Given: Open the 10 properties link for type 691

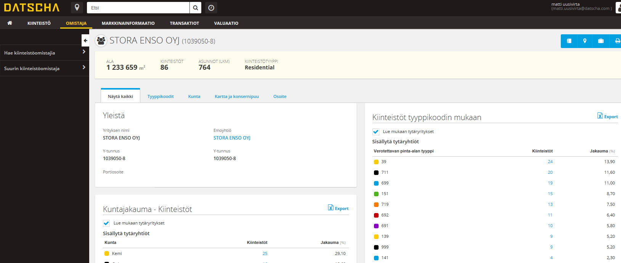Looking at the screenshot, I should [x=550, y=226].
